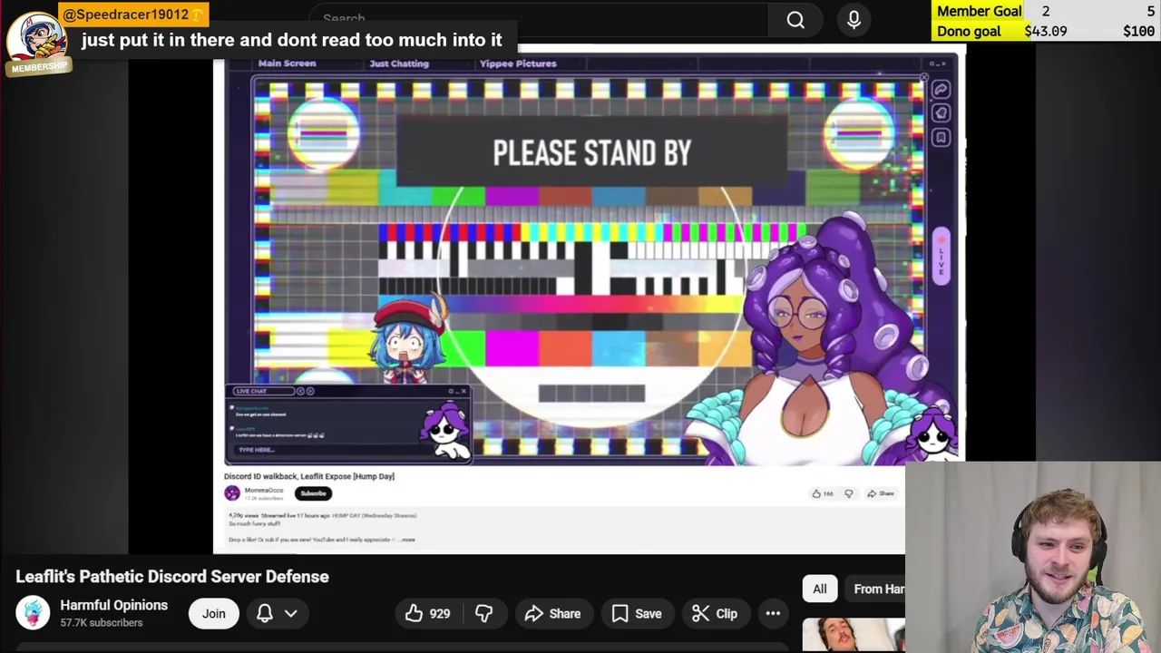Open MommaOcco channel avatar

(232, 493)
